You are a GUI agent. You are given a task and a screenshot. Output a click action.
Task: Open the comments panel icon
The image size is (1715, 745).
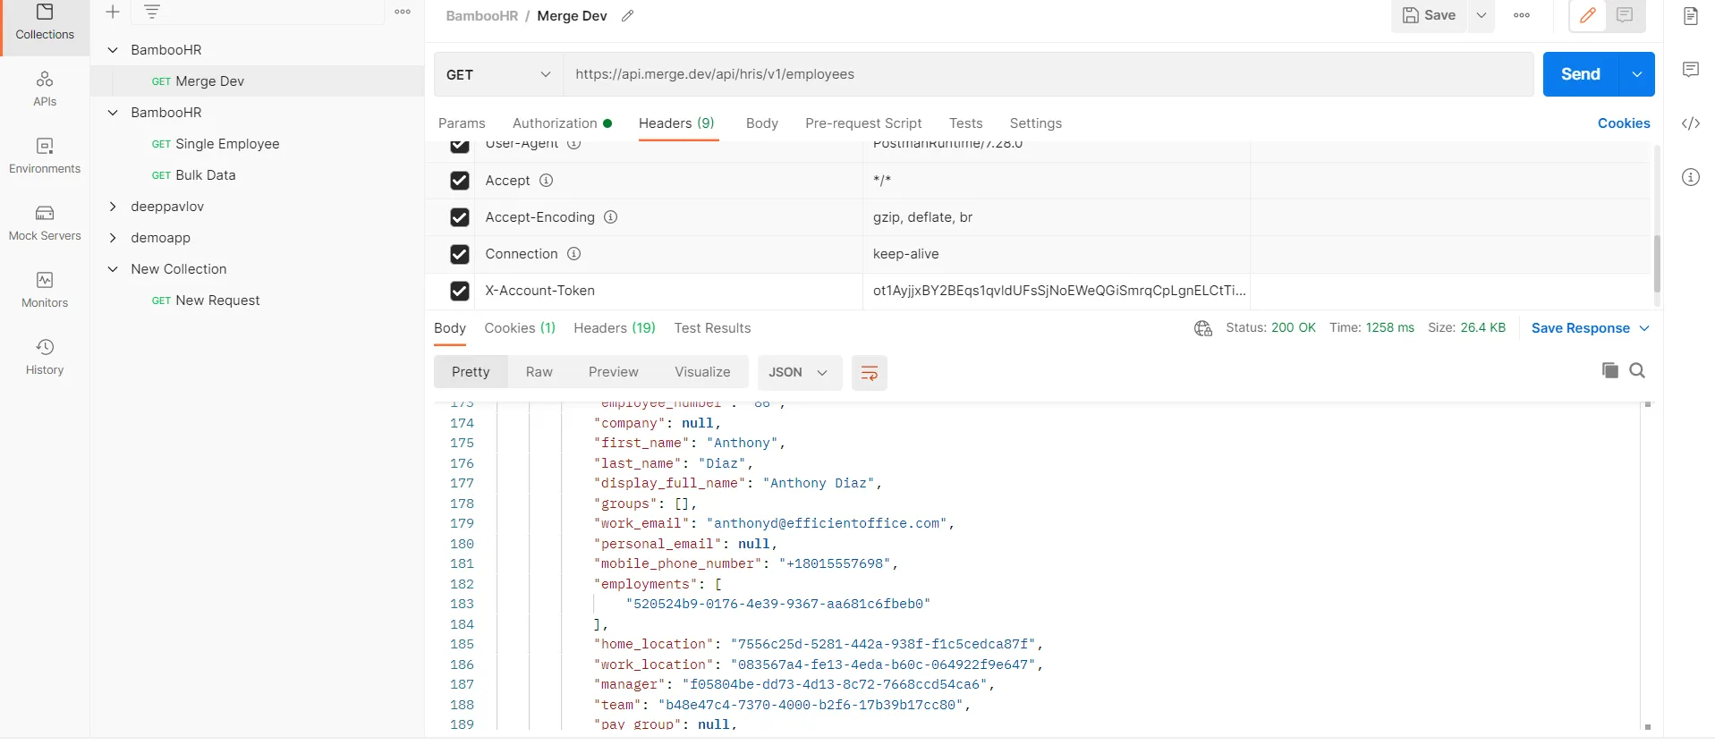click(1691, 70)
